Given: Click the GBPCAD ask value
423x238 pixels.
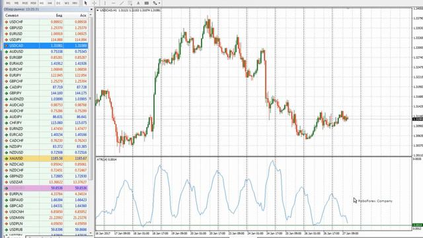Looking at the screenshot, I should click(x=81, y=206).
